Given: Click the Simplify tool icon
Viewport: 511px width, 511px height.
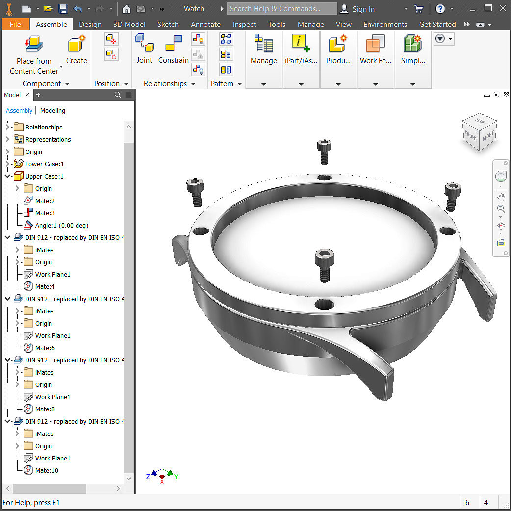Looking at the screenshot, I should pyautogui.click(x=413, y=44).
